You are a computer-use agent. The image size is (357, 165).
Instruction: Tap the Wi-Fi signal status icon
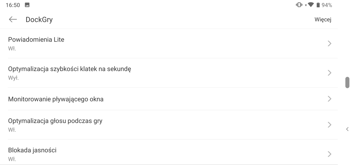[x=311, y=5]
